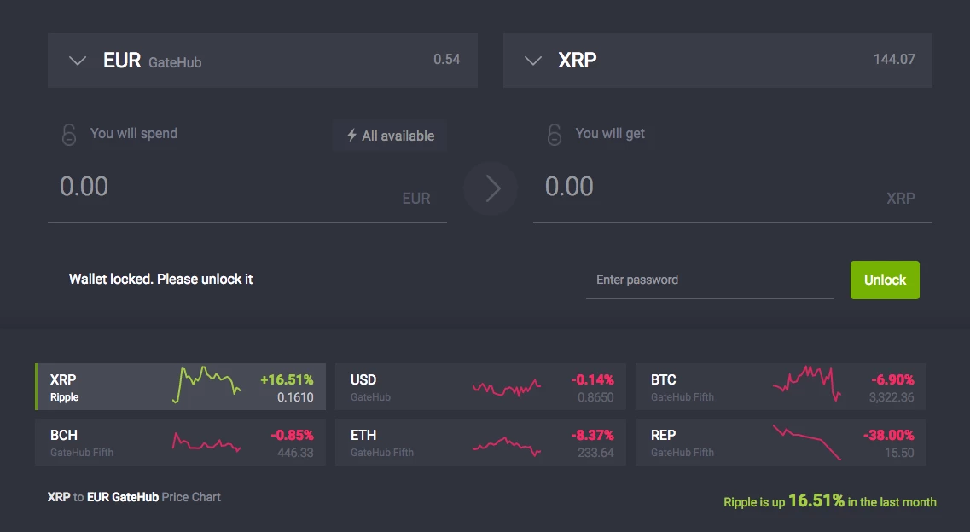Open the XRP to EUR GateHub Price Chart
This screenshot has width=970, height=532.
(x=134, y=497)
